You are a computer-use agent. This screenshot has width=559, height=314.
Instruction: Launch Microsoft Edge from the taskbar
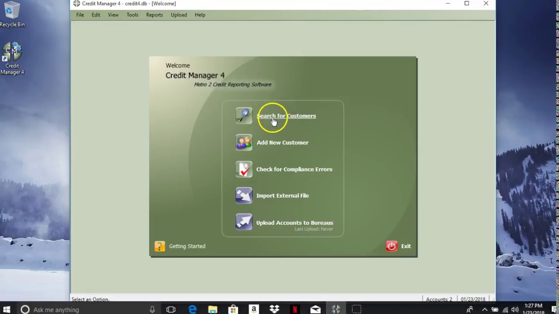192,310
